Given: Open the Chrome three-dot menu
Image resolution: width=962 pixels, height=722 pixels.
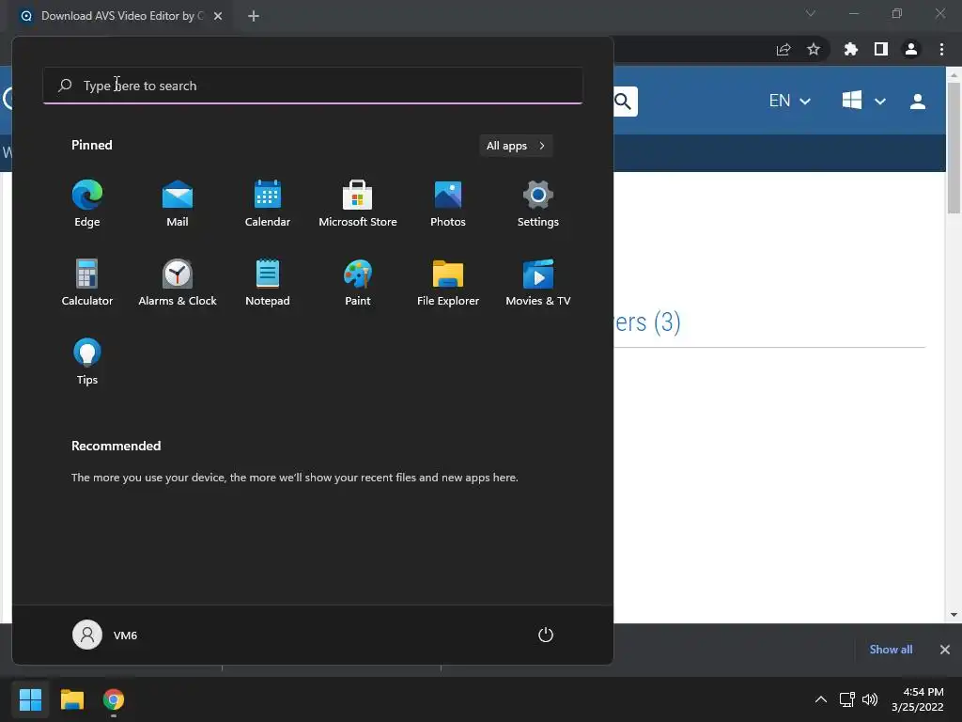Looking at the screenshot, I should pos(941,50).
